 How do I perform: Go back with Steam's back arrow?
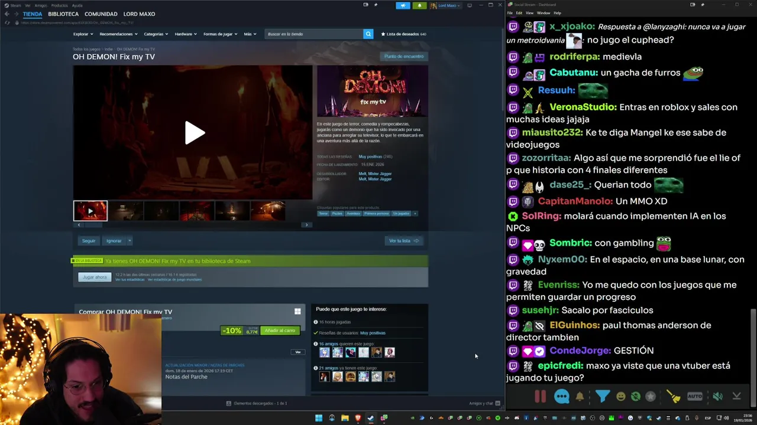coord(7,14)
